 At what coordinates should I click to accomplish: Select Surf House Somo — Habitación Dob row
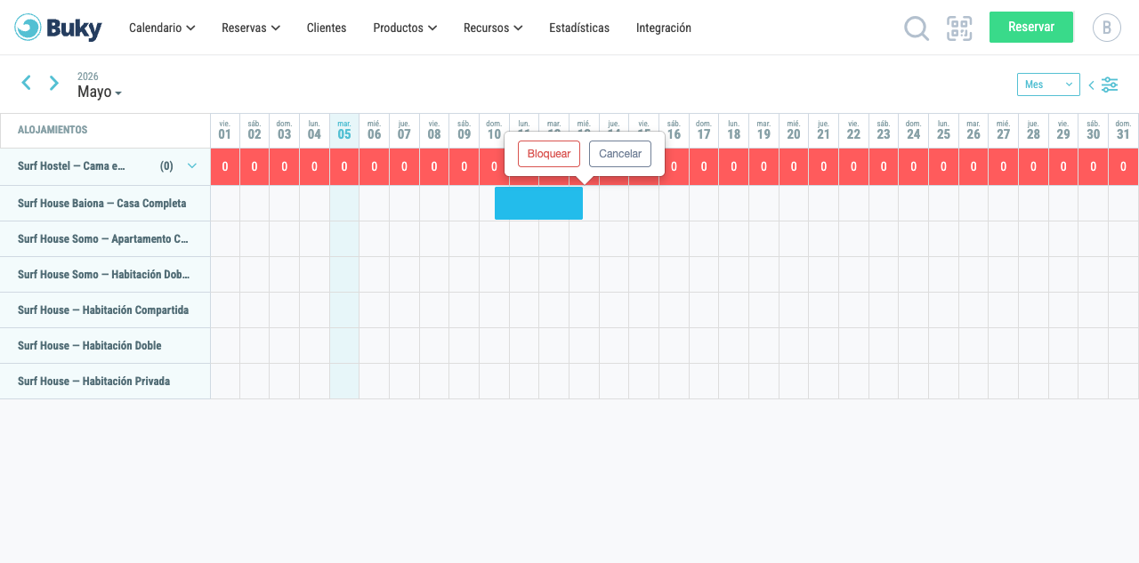(105, 274)
